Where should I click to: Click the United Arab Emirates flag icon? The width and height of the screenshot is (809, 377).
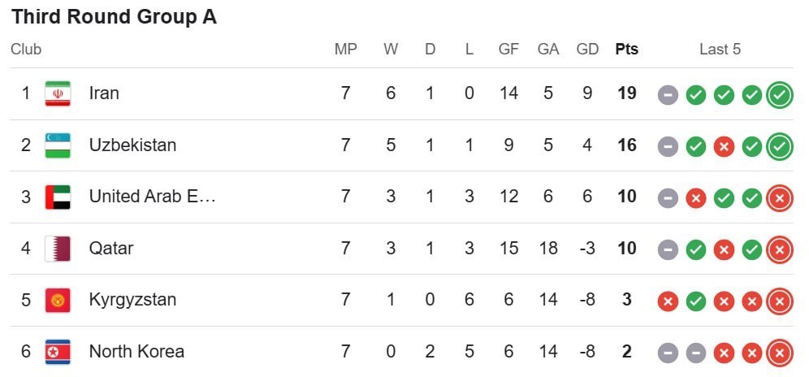pyautogui.click(x=58, y=197)
